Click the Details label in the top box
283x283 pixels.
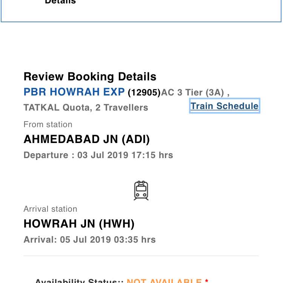click(x=60, y=2)
